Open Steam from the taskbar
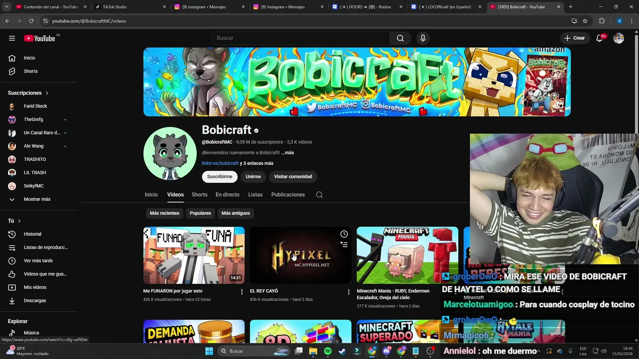The height and width of the screenshot is (359, 639). coord(342,351)
